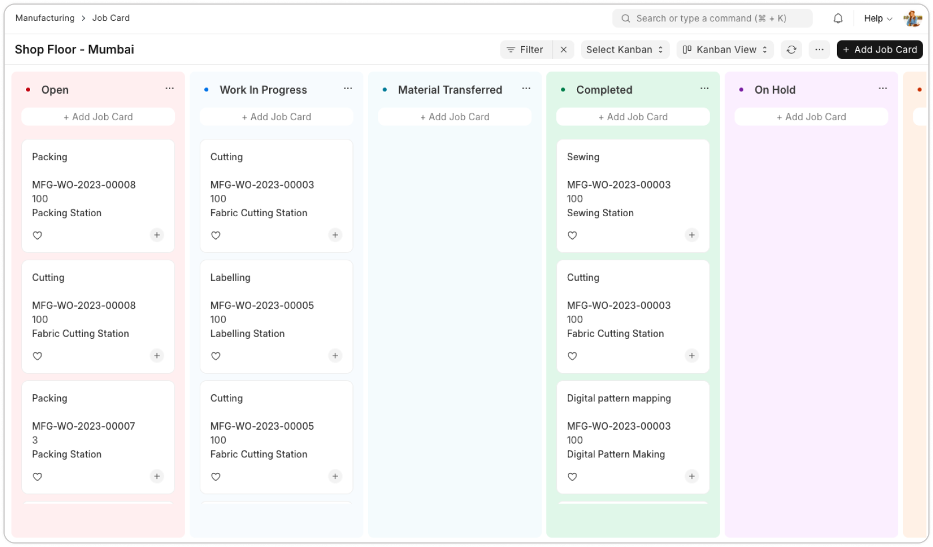Go to Job Card breadcrumb
The width and height of the screenshot is (933, 547).
point(111,18)
